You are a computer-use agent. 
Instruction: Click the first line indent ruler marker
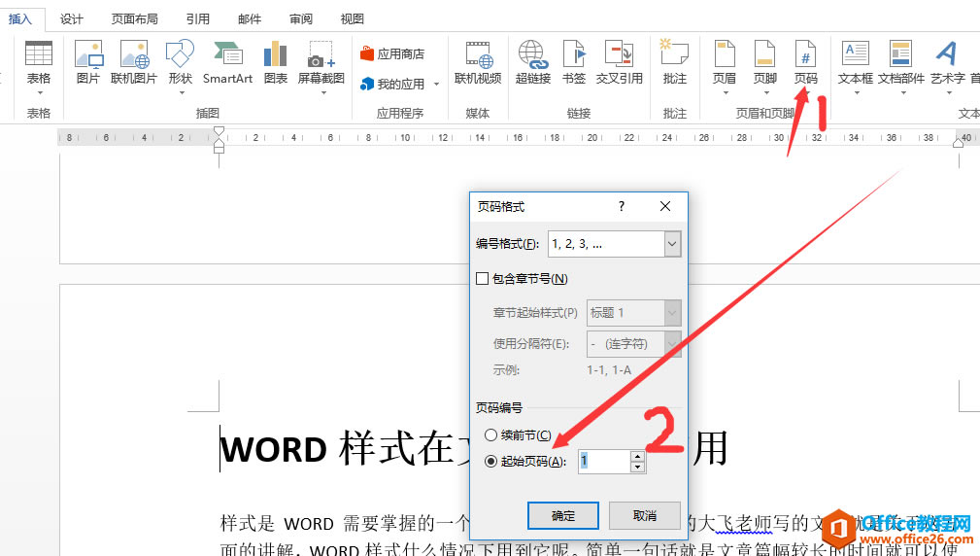(219, 132)
